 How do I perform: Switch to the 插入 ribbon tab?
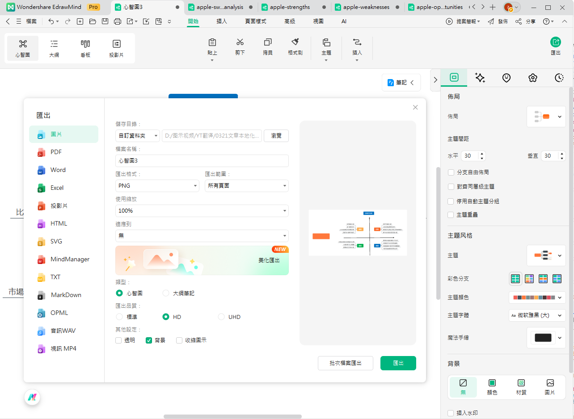point(221,21)
